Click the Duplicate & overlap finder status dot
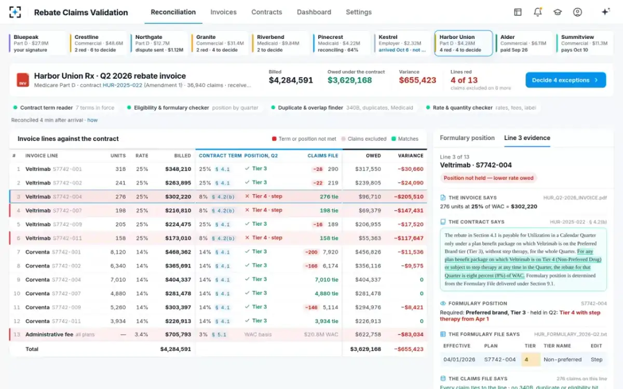The image size is (623, 389). tap(273, 108)
